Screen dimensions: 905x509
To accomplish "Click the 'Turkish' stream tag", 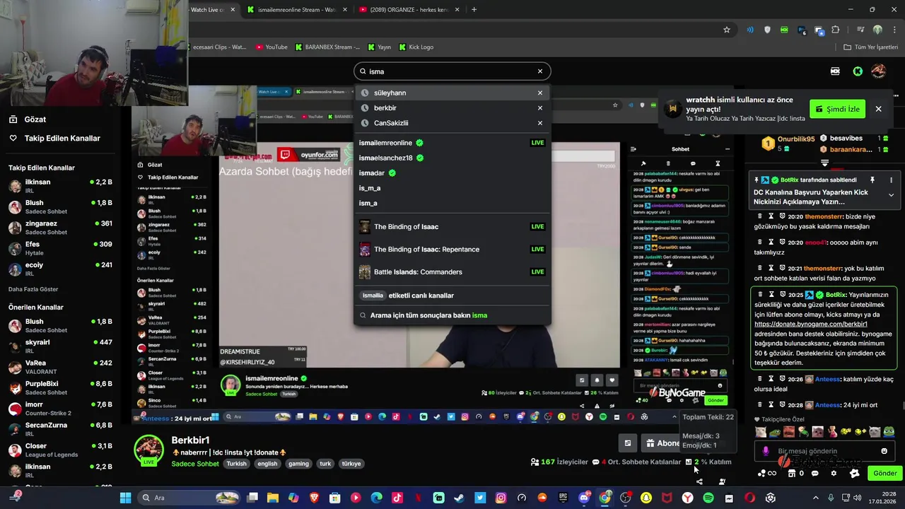I will (x=237, y=464).
